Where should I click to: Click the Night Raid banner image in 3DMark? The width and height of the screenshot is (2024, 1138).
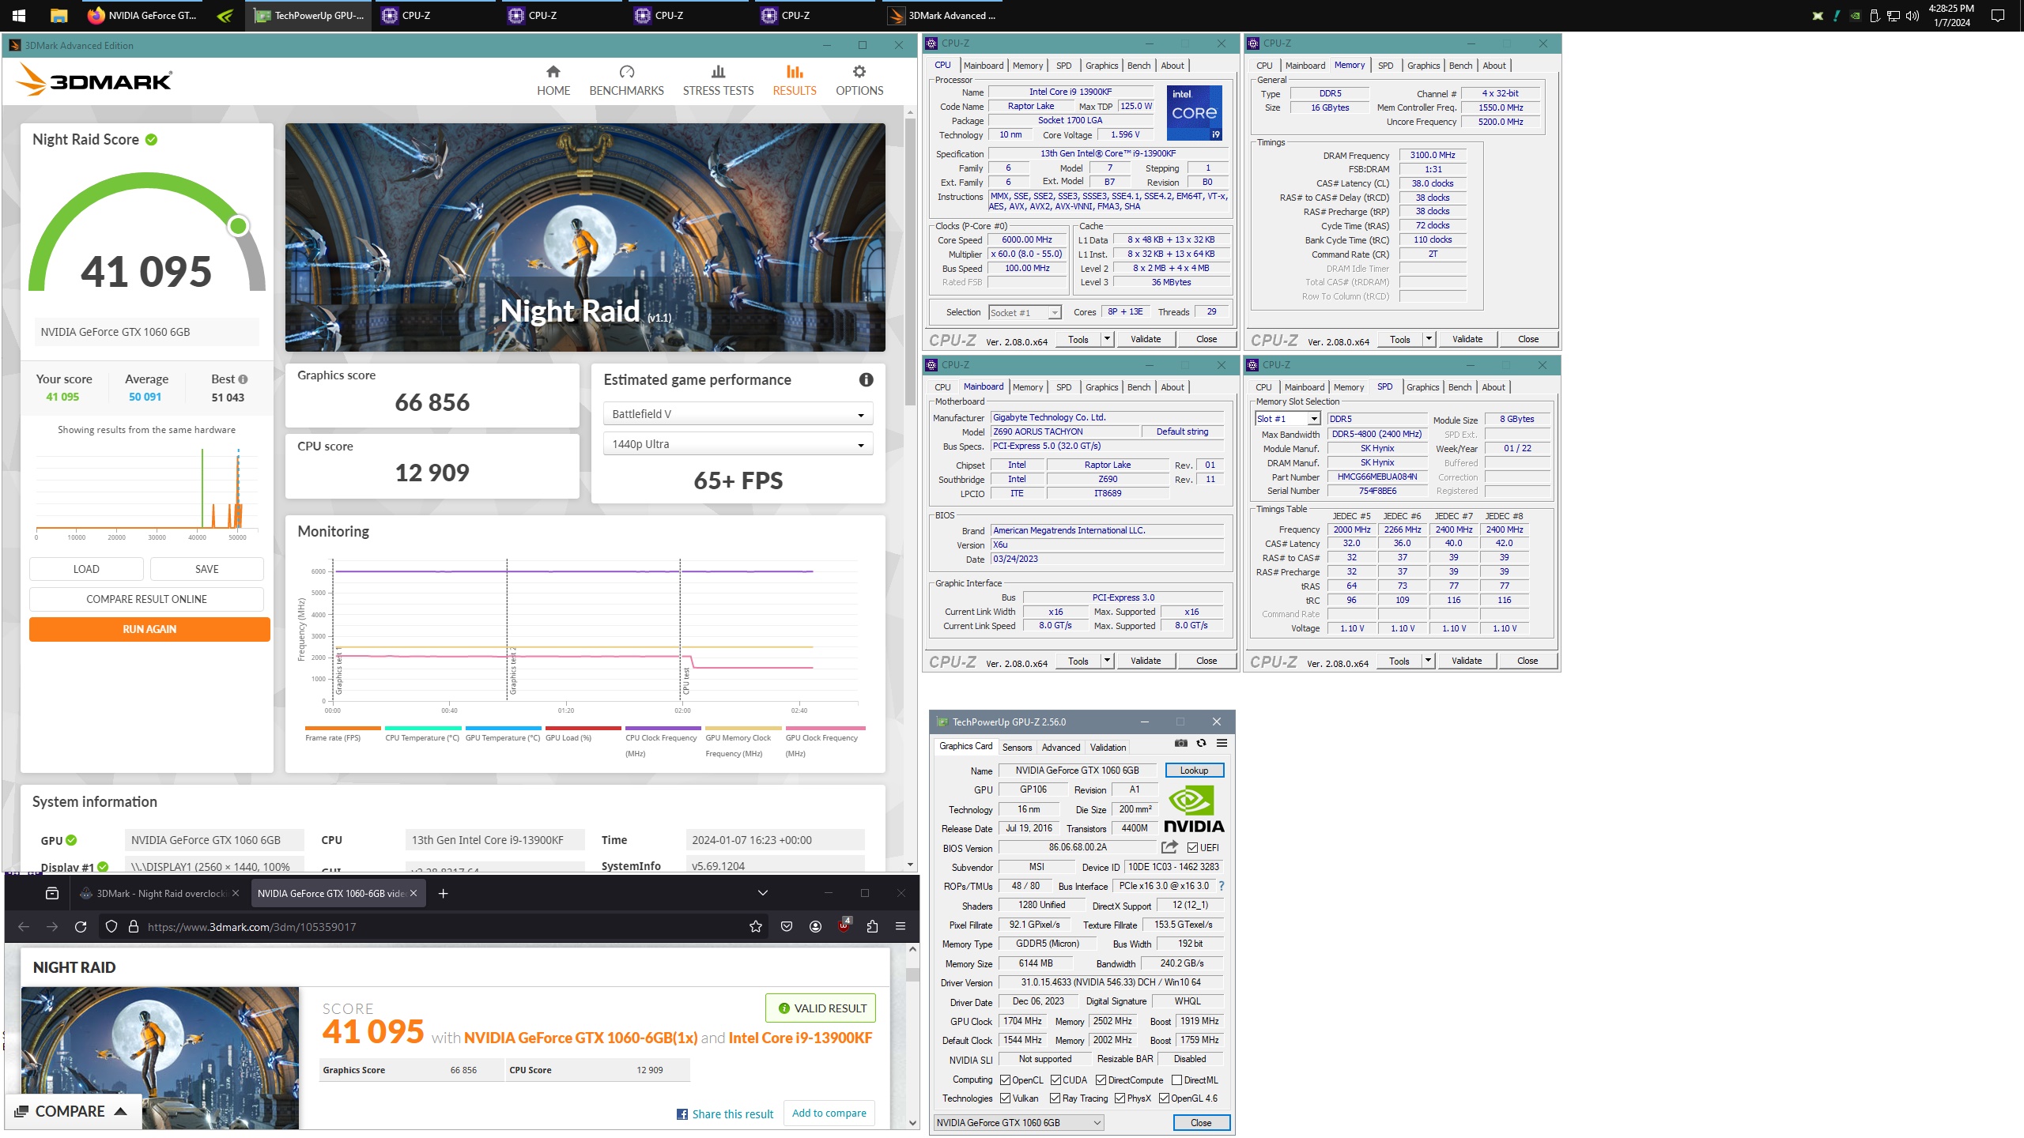[585, 237]
